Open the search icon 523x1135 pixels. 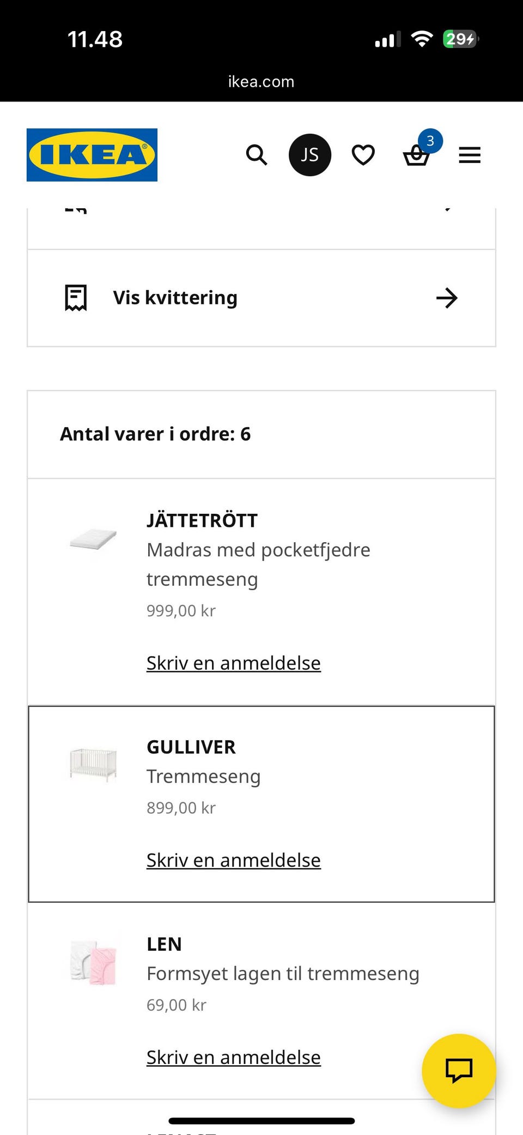pos(256,155)
